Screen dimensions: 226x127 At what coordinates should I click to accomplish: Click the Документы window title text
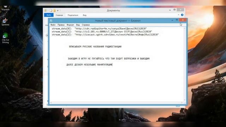coord(113,10)
